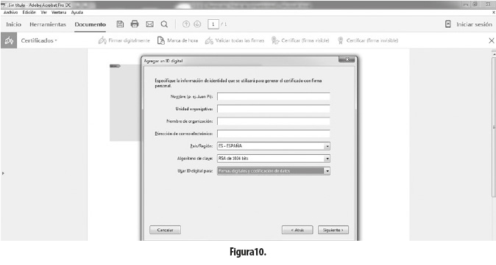Close the Agregar un ID digital dialog
Image resolution: width=496 pixels, height=265 pixels.
[x=347, y=59]
